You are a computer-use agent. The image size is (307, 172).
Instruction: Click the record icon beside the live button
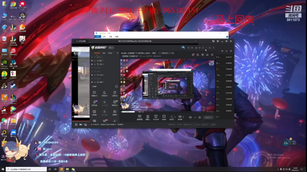[190, 117]
